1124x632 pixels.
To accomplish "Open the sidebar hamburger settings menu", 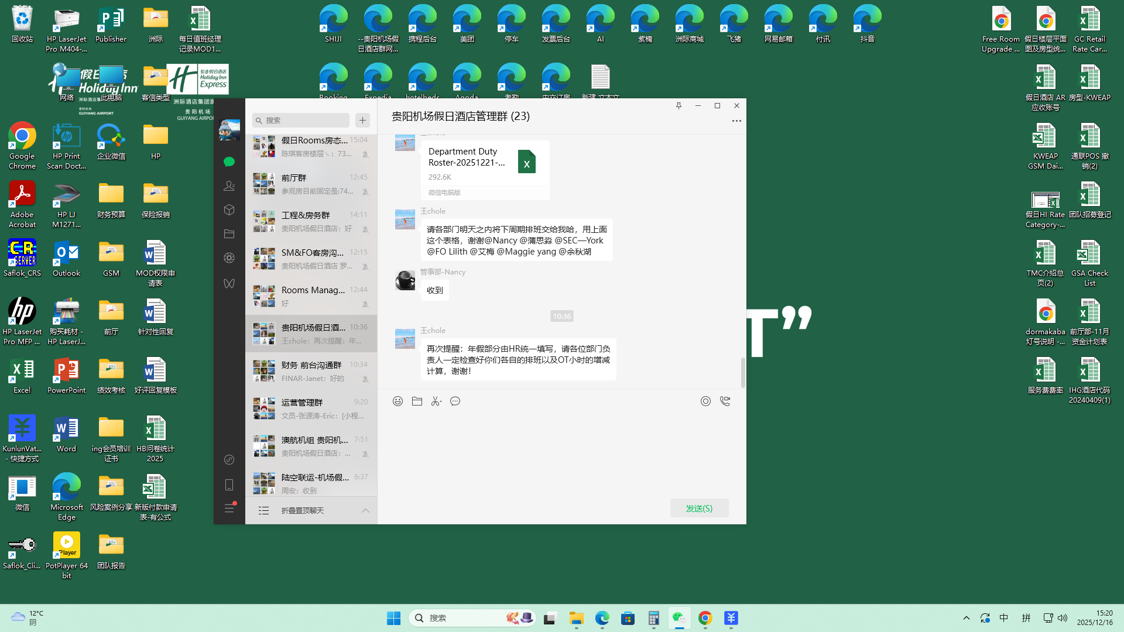I will tap(229, 509).
